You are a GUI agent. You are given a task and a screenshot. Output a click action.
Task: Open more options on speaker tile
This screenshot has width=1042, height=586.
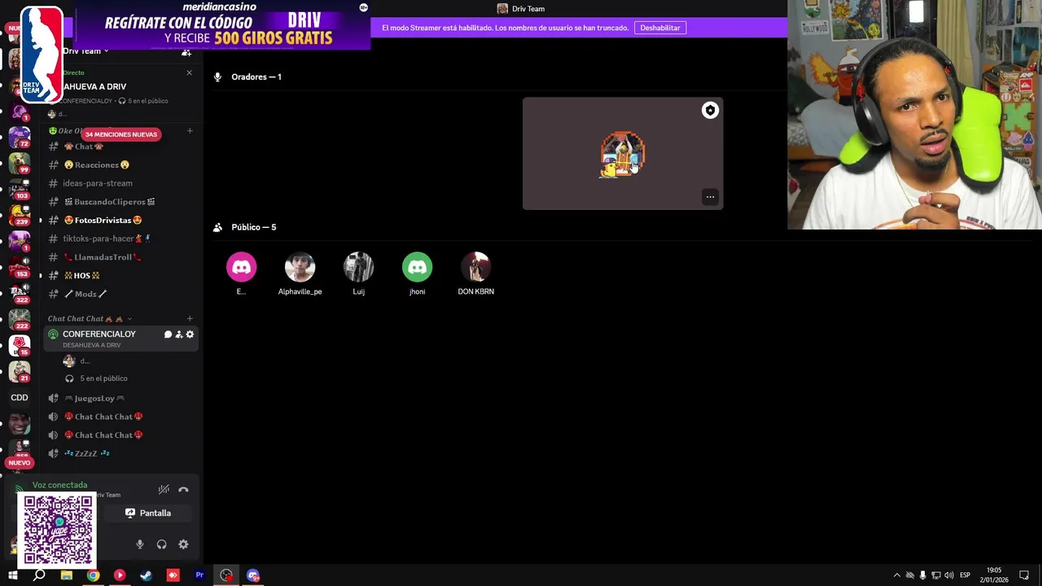point(710,197)
